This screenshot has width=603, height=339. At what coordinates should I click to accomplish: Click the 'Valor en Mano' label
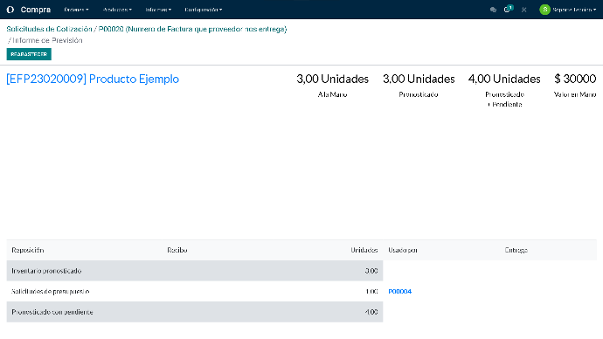point(575,94)
